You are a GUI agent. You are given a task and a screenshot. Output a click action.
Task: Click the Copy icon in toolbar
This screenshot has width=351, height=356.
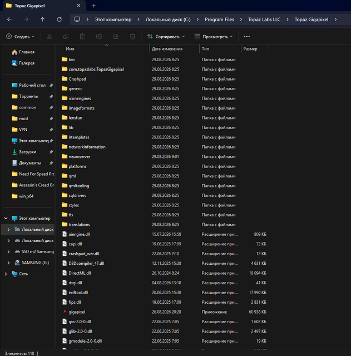click(x=66, y=37)
